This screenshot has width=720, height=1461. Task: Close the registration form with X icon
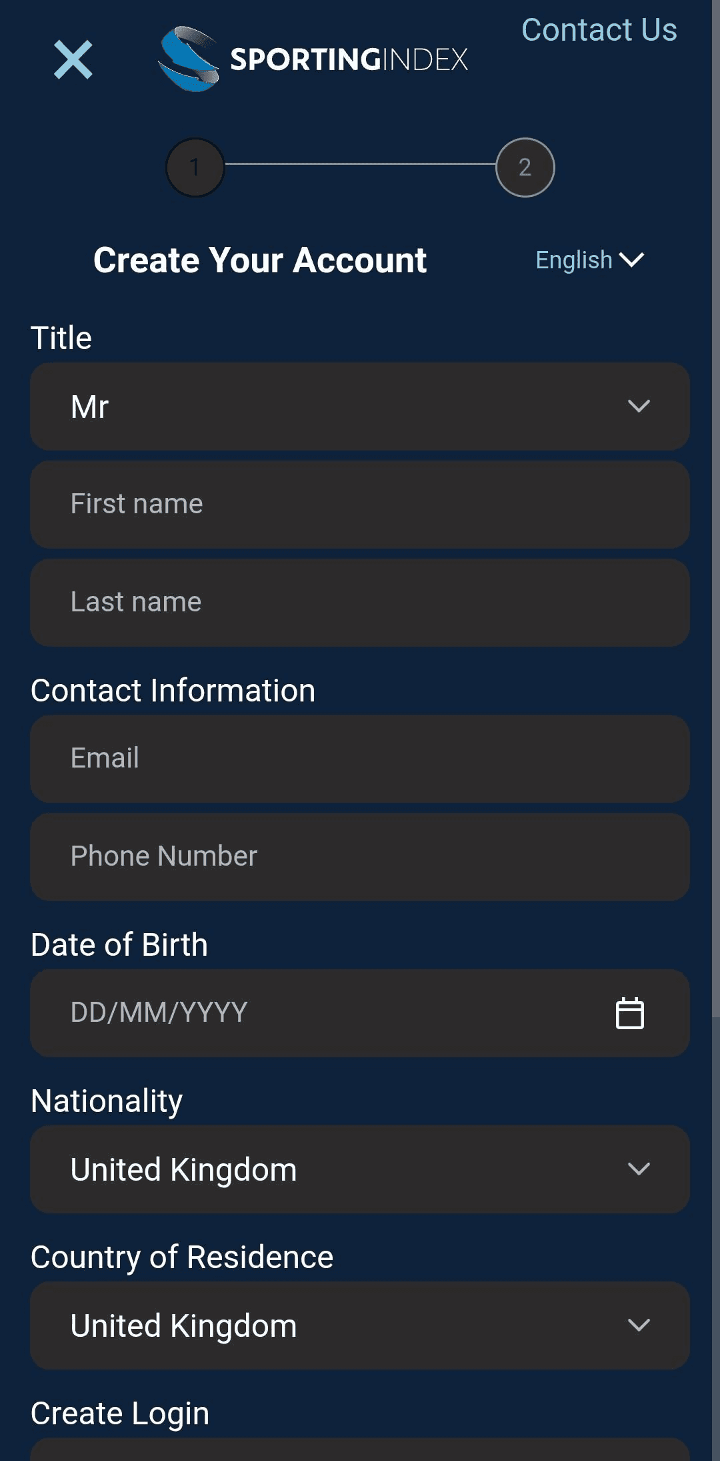pos(73,59)
